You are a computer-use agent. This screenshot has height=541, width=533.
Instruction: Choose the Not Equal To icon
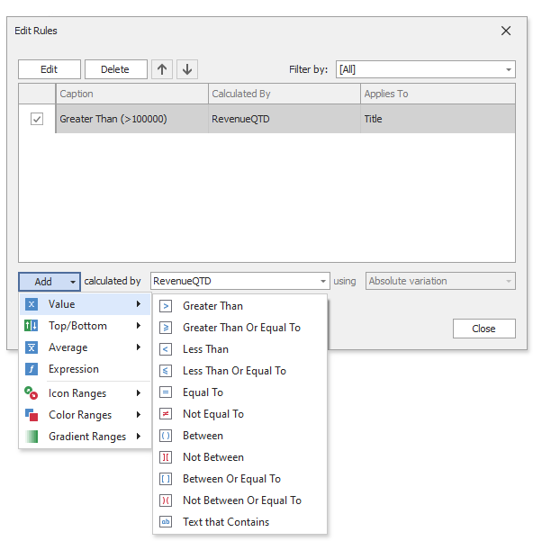[166, 414]
